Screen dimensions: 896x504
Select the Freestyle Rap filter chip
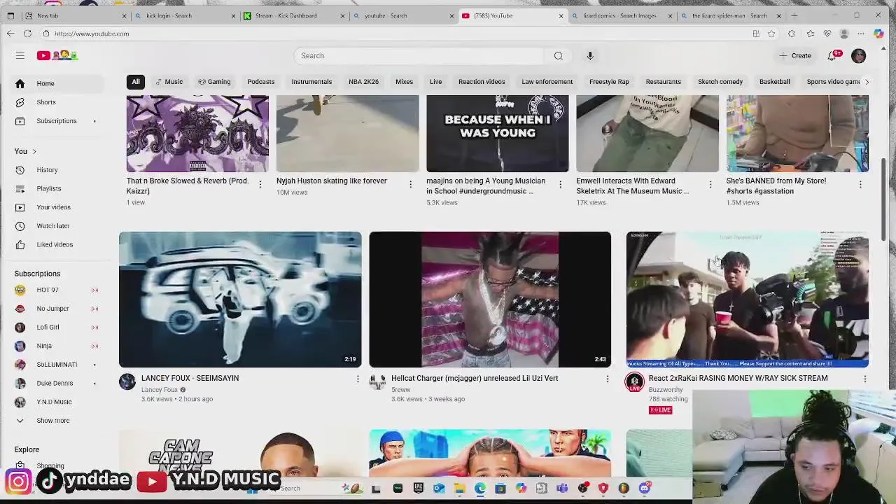pos(609,82)
